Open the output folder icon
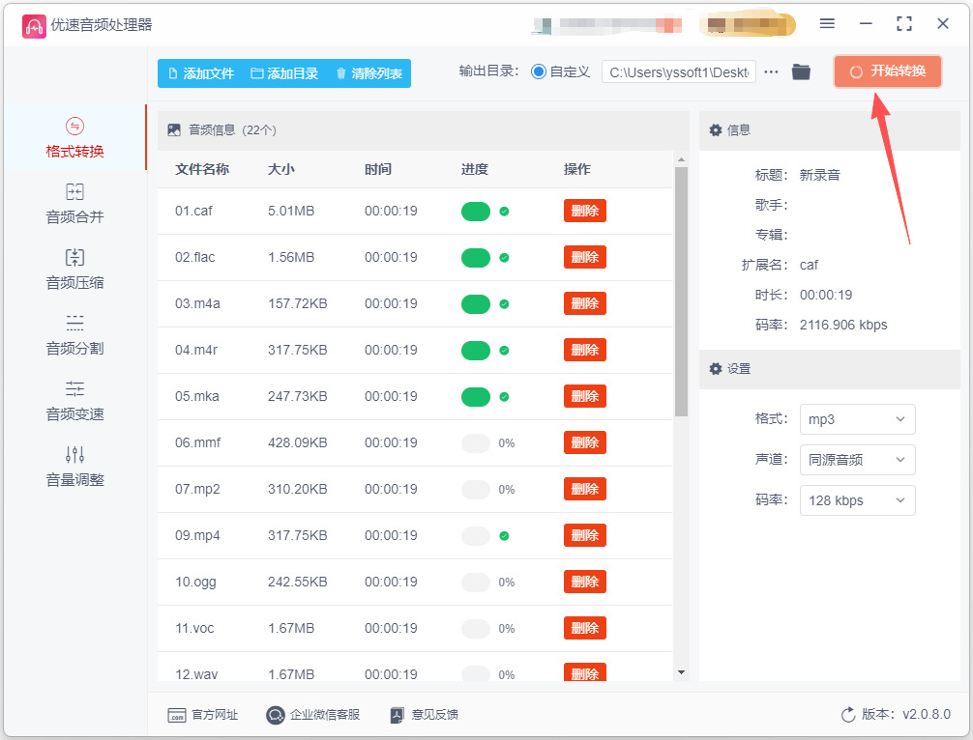Image resolution: width=973 pixels, height=740 pixels. coord(801,71)
